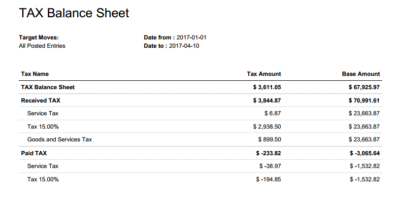Click the $ -3,065.64 base amount
This screenshot has height=204, width=399.
pyautogui.click(x=365, y=153)
